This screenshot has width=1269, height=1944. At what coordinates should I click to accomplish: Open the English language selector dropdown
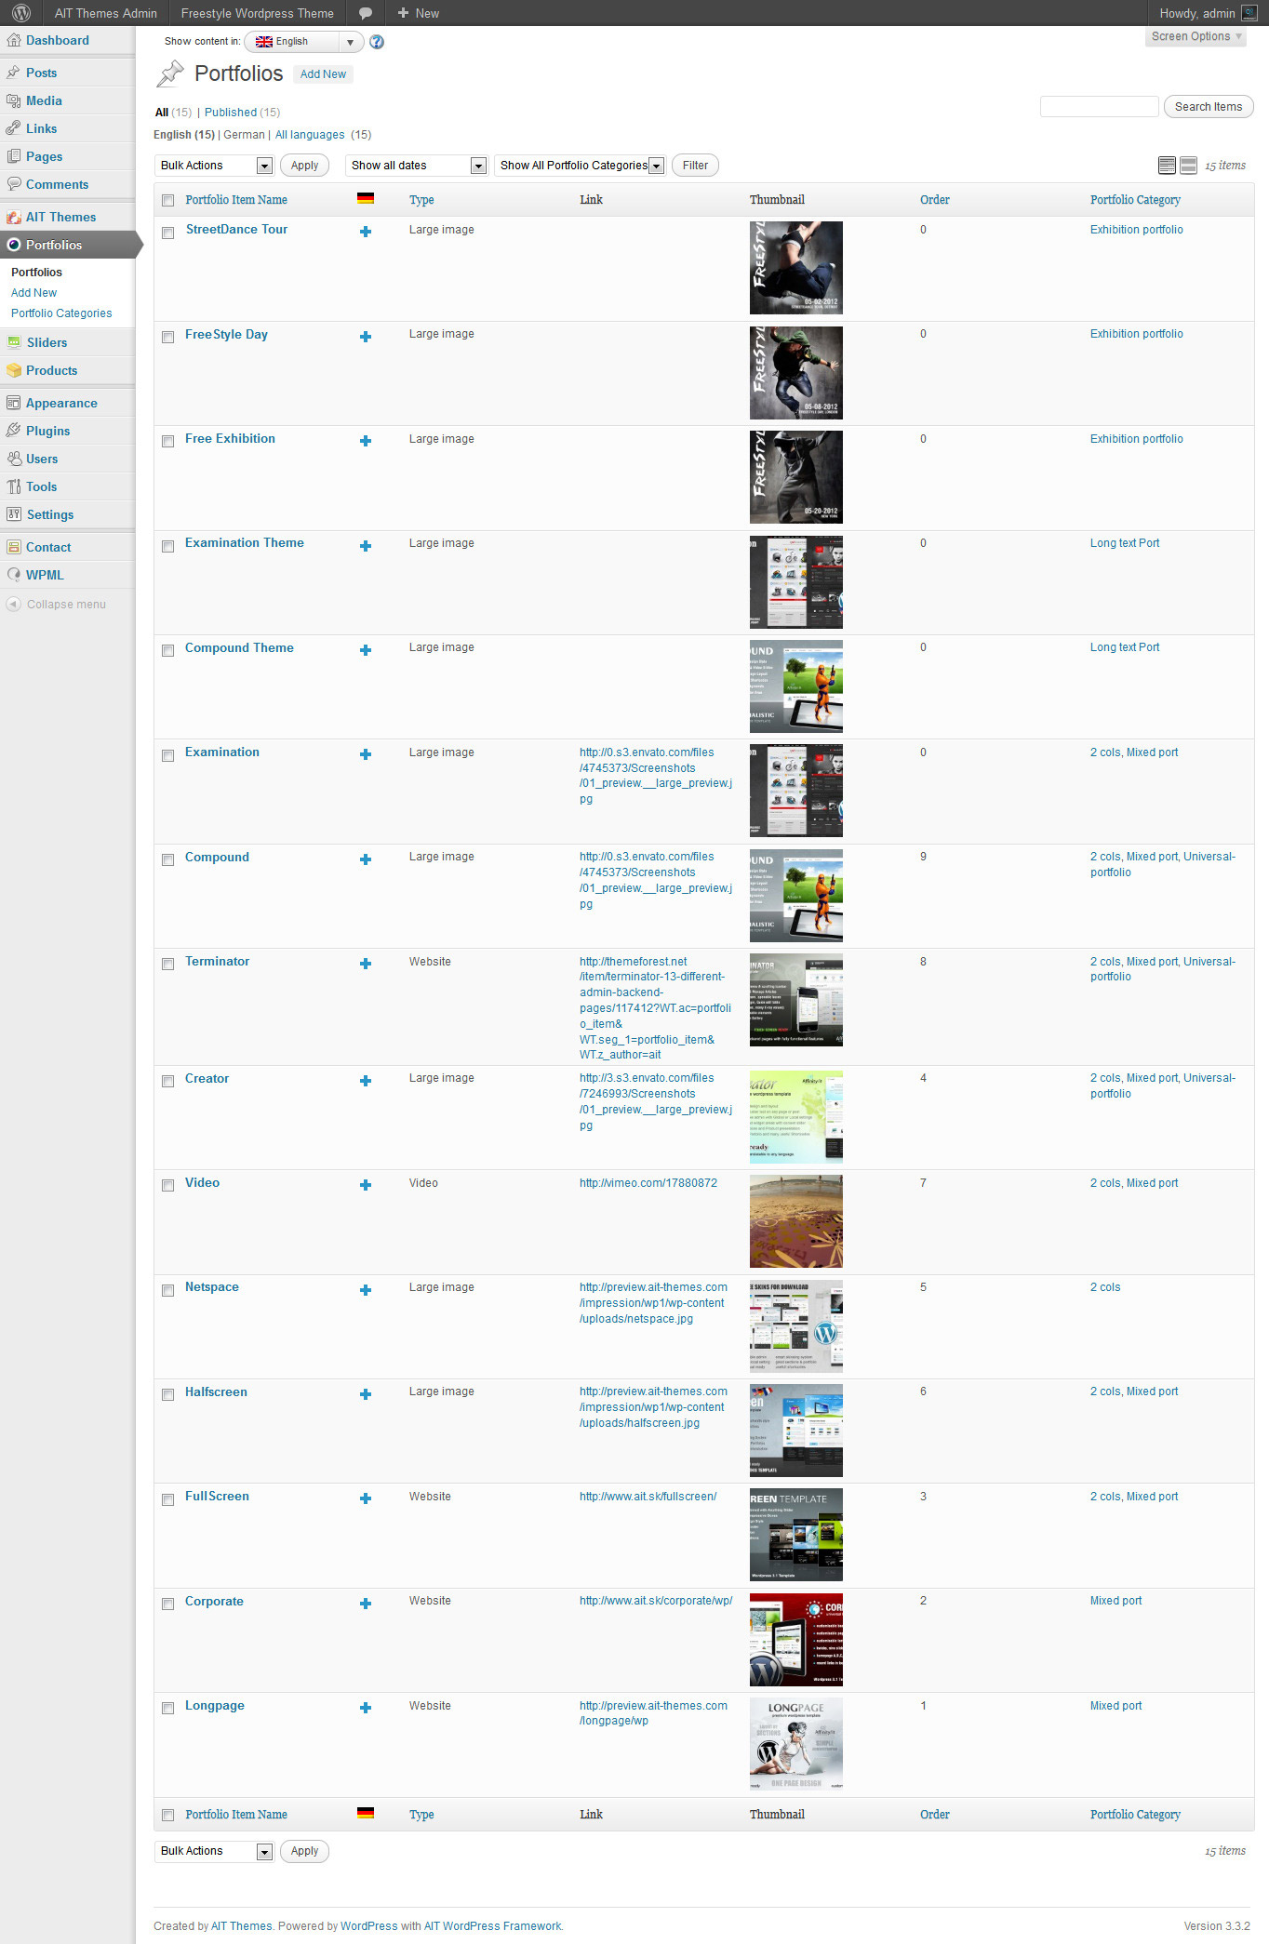303,42
